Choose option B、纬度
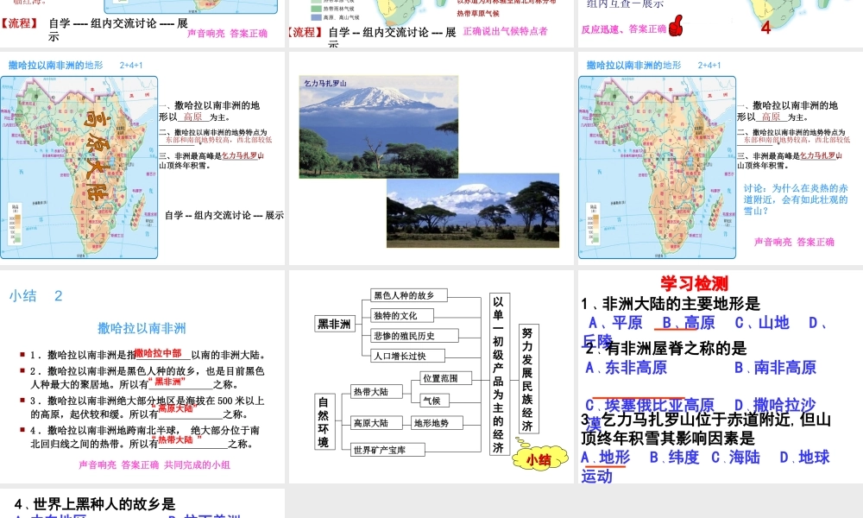Screen dimensions: 863x518 click(x=674, y=457)
